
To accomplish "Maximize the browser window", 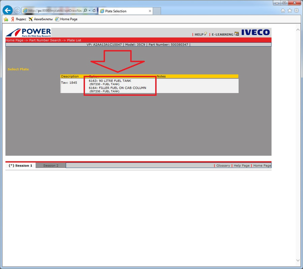I will pyautogui.click(x=284, y=3).
